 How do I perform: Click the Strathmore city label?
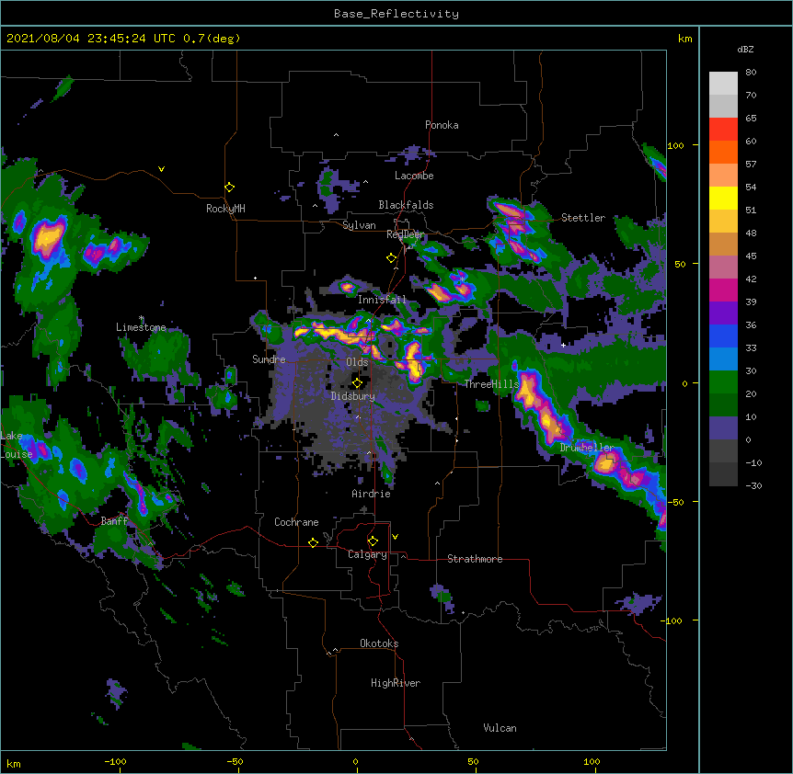tap(475, 559)
